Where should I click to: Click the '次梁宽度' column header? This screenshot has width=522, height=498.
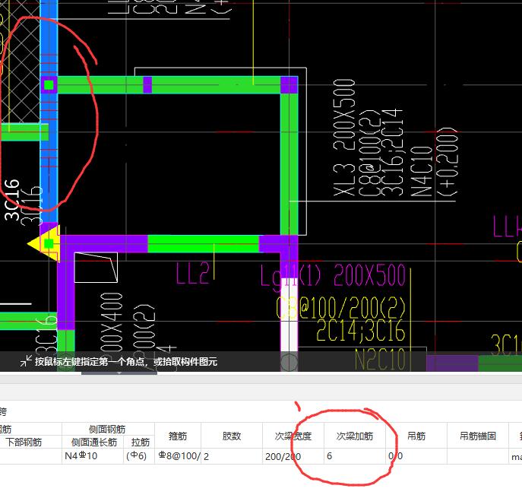click(x=293, y=436)
